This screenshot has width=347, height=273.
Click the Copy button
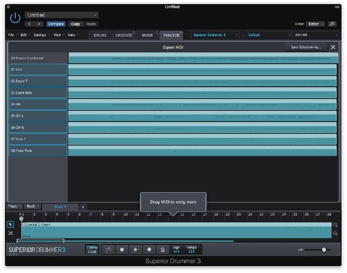[75, 24]
